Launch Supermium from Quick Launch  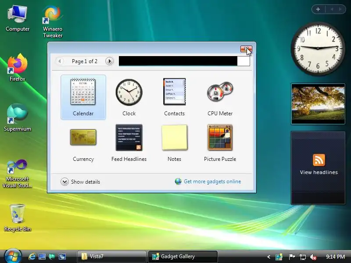[x=52, y=256]
